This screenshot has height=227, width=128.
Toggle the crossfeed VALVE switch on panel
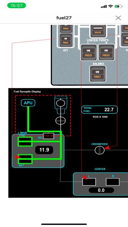tap(98, 31)
